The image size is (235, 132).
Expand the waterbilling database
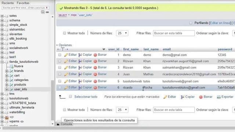(2, 113)
